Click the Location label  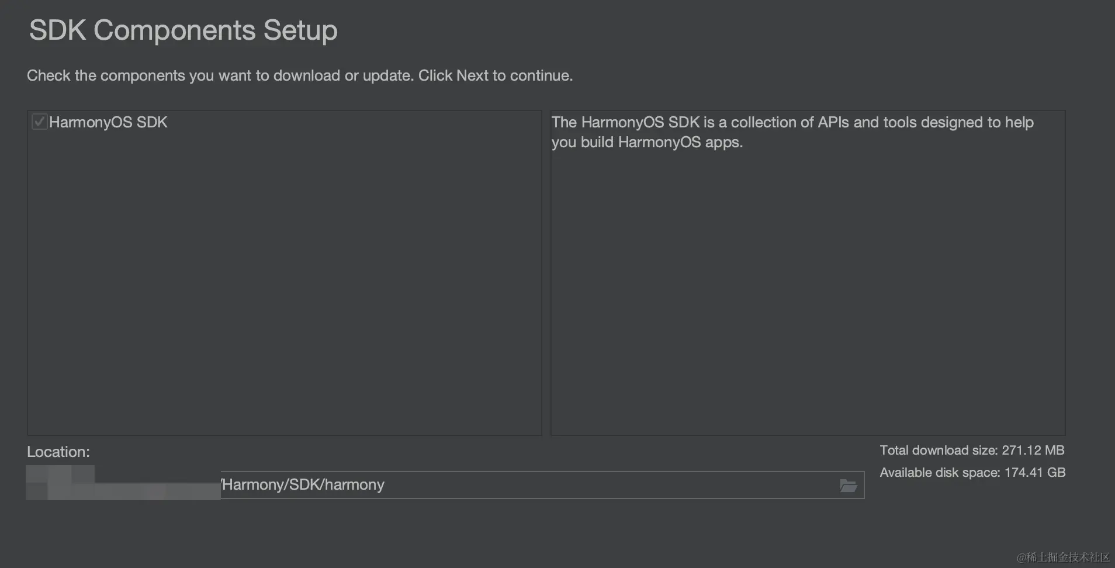[x=58, y=452]
